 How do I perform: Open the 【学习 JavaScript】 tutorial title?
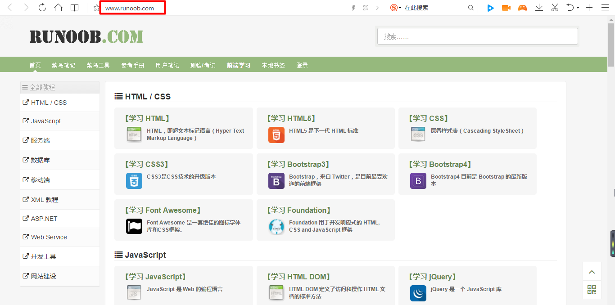pyautogui.click(x=155, y=277)
